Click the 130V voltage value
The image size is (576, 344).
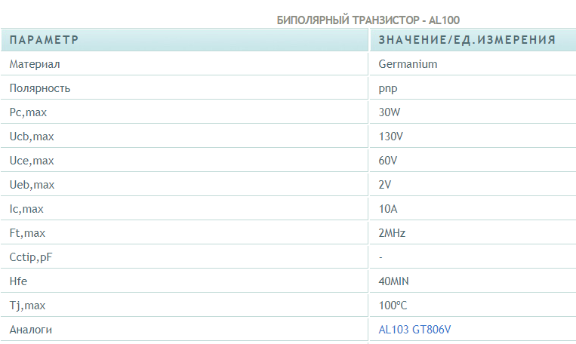pyautogui.click(x=393, y=137)
